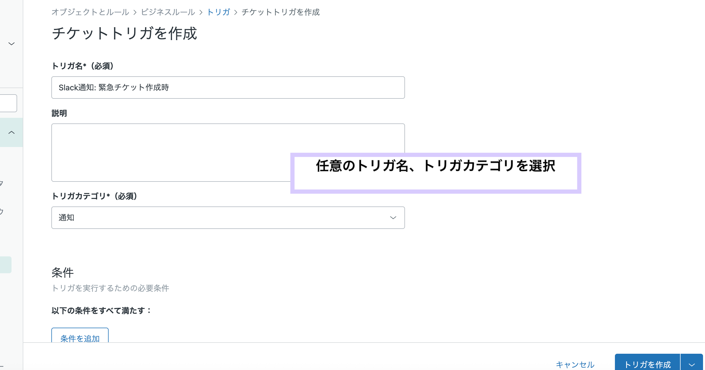Image resolution: width=705 pixels, height=370 pixels.
Task: Select the オブジェクトとルール breadcrumb item
Action: (90, 12)
